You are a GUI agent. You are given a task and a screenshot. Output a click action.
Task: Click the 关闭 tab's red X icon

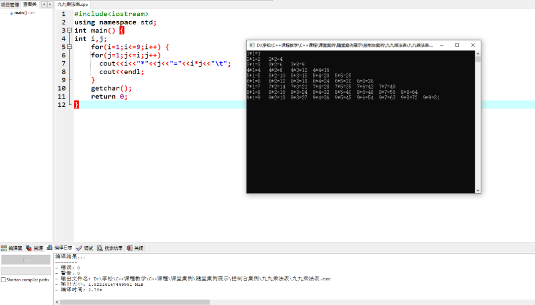[x=129, y=248]
